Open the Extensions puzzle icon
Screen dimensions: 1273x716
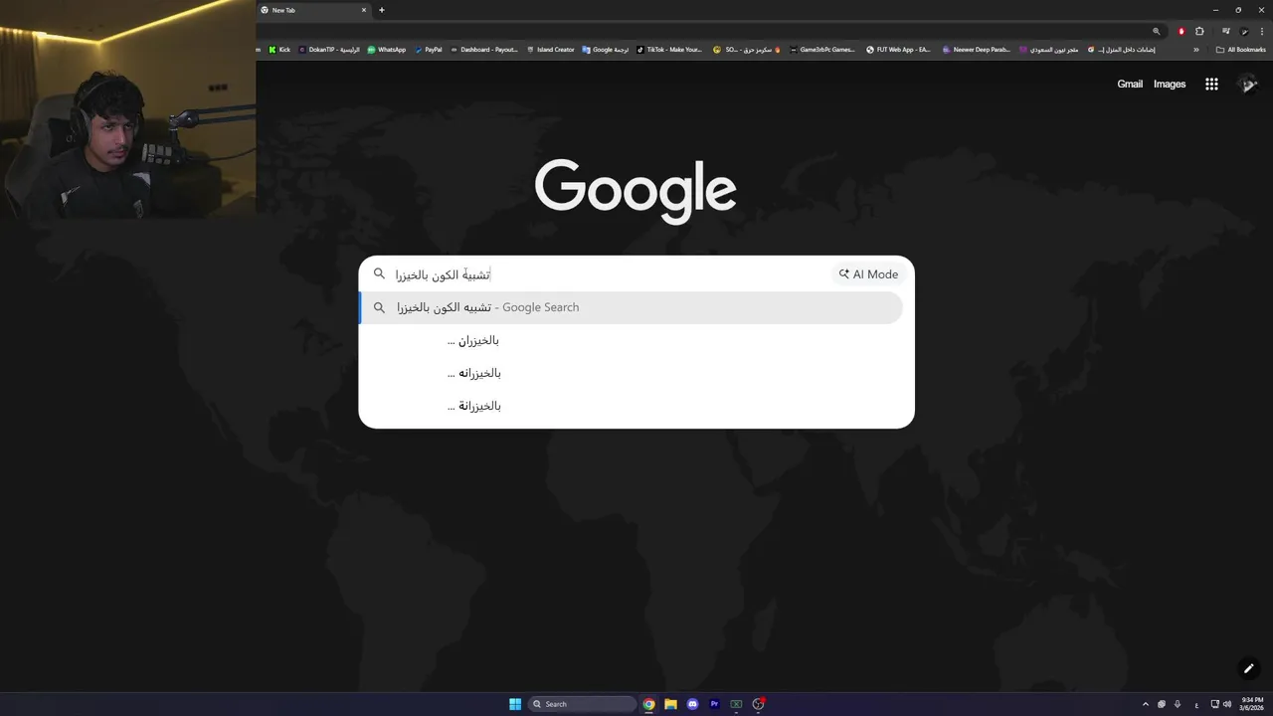(x=1199, y=31)
